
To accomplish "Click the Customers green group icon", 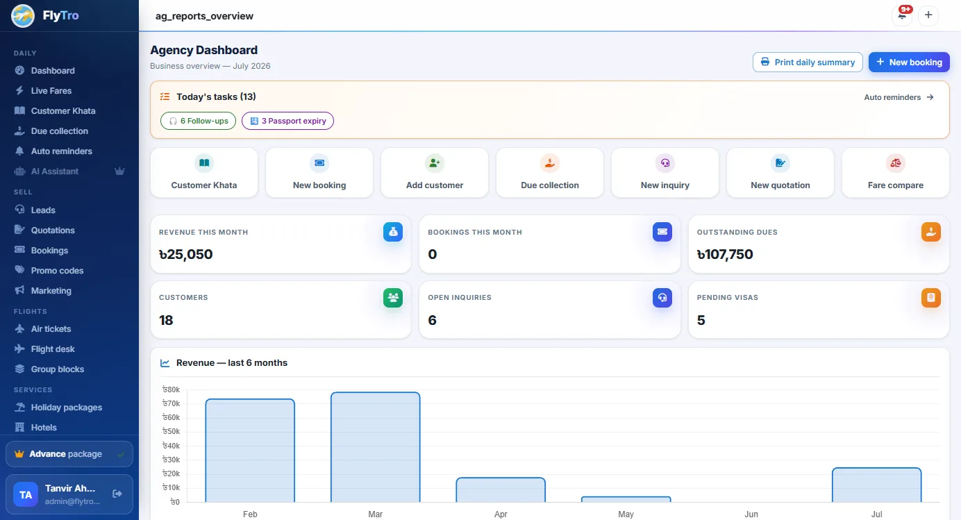I will pyautogui.click(x=393, y=298).
